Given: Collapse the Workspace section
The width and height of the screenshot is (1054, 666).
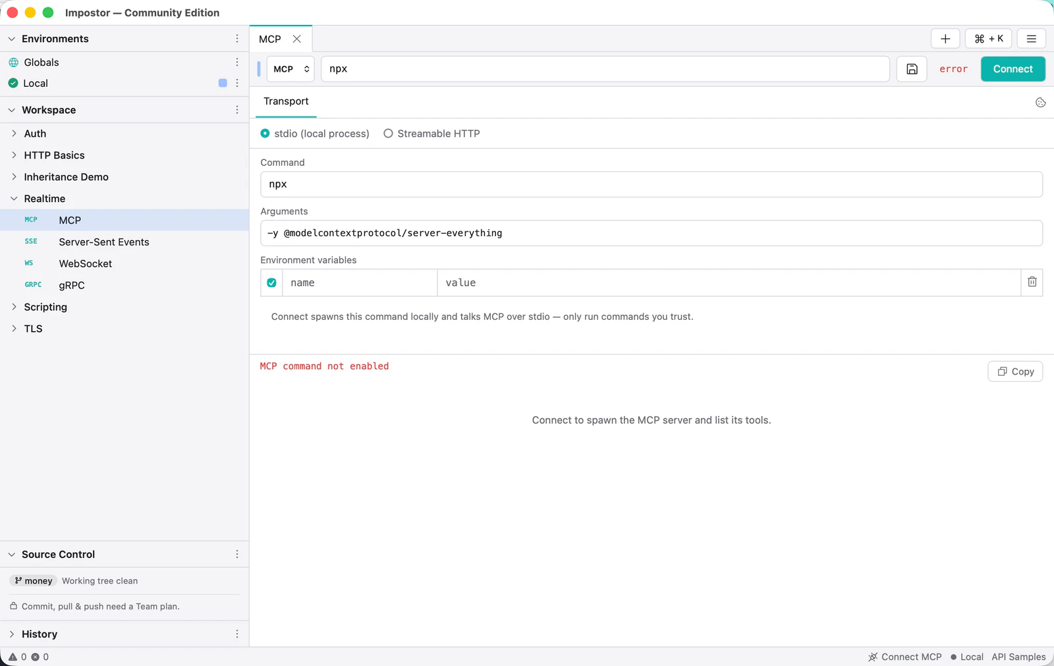Looking at the screenshot, I should 11,110.
